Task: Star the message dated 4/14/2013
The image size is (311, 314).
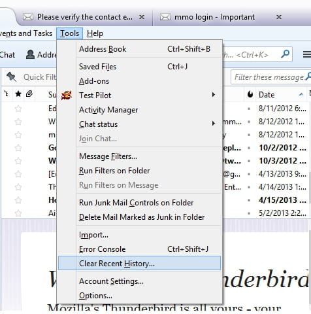Action: [x=18, y=187]
